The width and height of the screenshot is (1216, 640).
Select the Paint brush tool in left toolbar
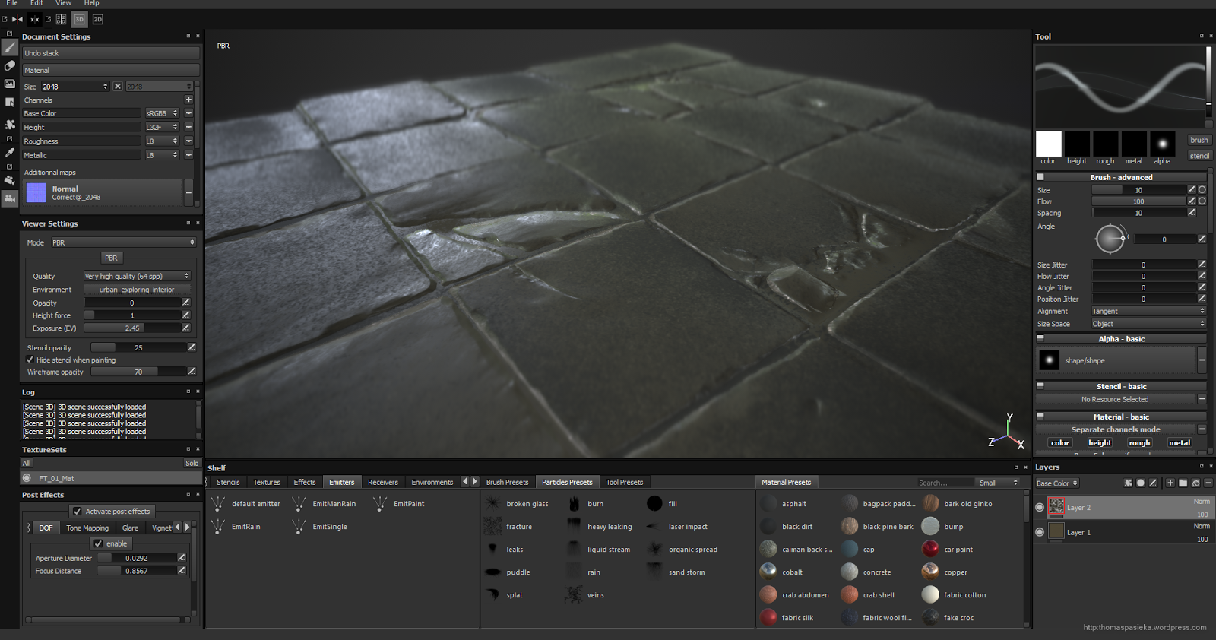pos(10,47)
